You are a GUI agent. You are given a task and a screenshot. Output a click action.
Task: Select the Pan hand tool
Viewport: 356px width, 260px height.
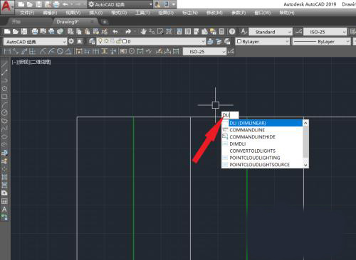(x=143, y=31)
